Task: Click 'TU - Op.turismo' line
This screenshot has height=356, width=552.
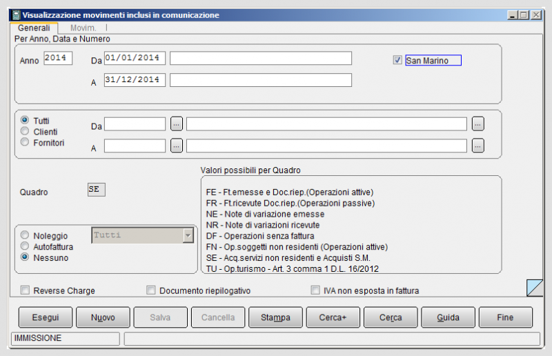Action: click(x=292, y=268)
